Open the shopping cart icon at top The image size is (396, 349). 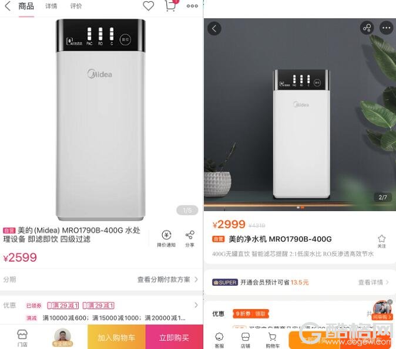[171, 5]
